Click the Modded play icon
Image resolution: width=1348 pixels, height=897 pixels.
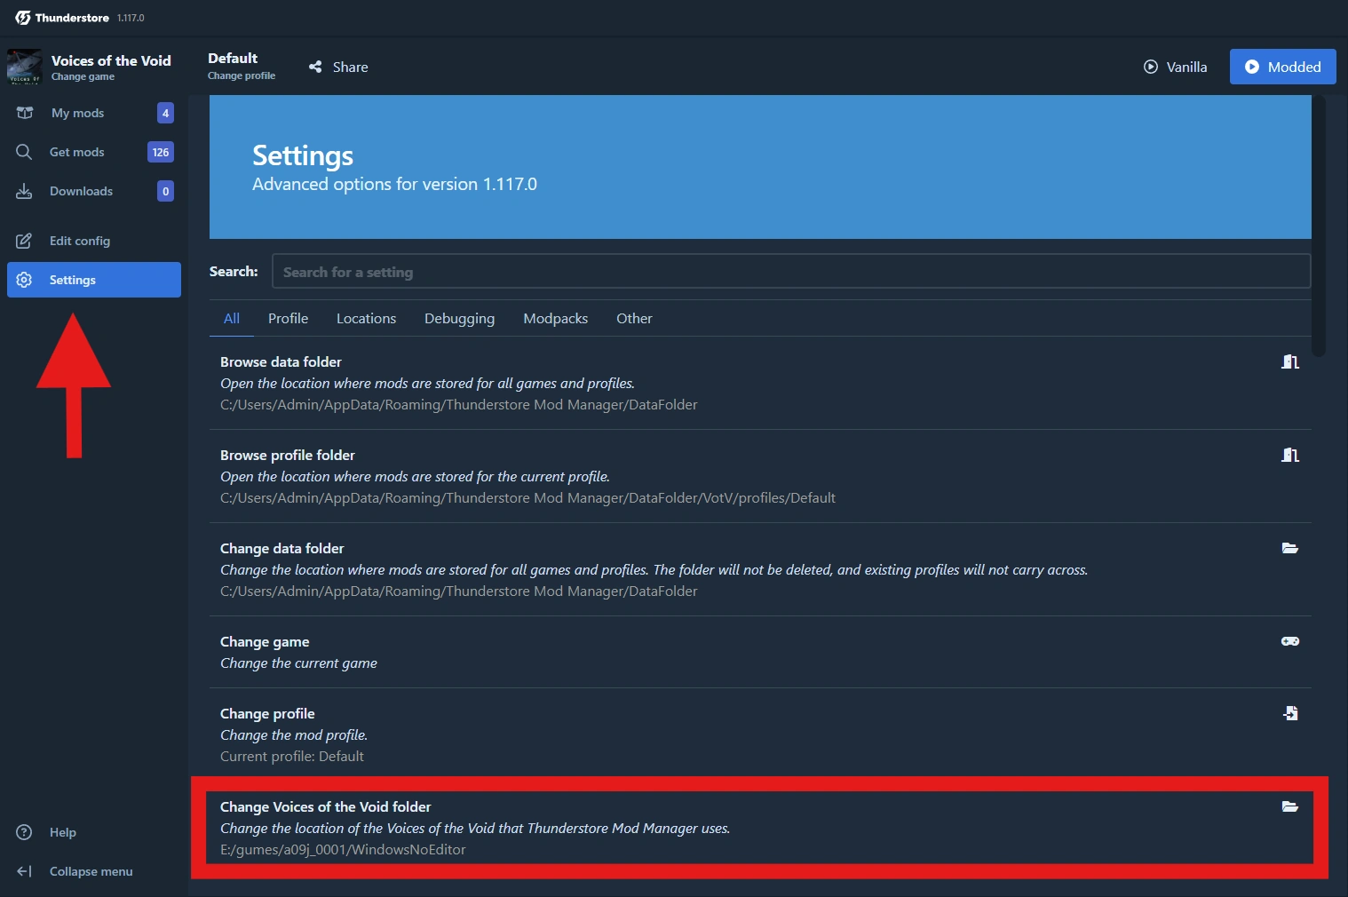[x=1252, y=67]
